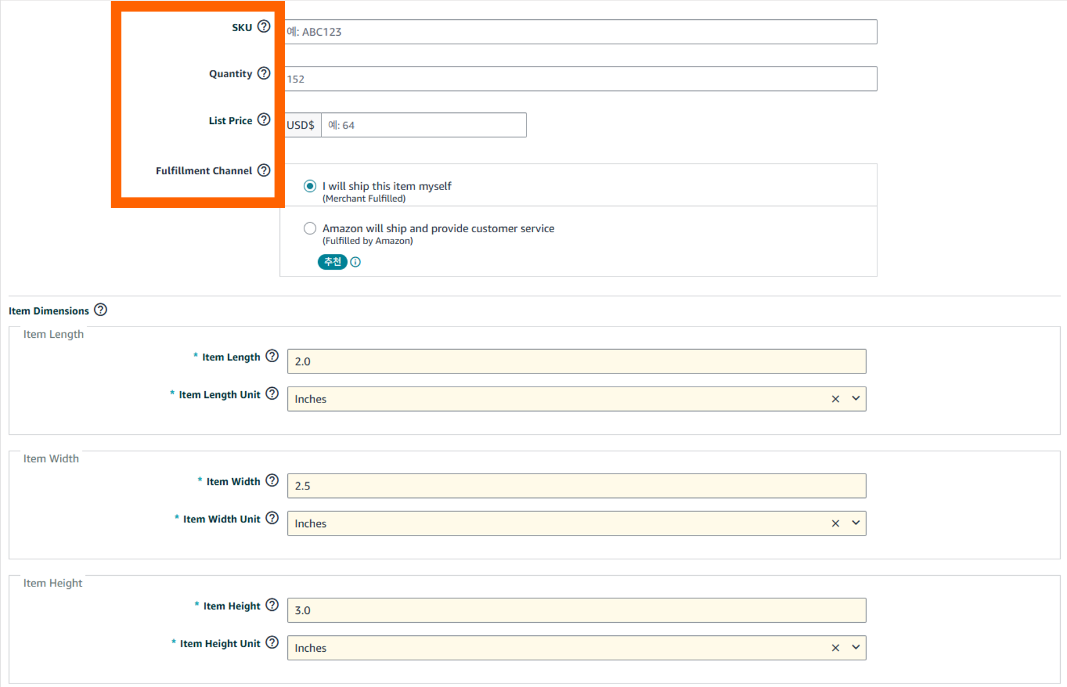
Task: Open the Quantity help tooltip icon
Action: tap(263, 73)
